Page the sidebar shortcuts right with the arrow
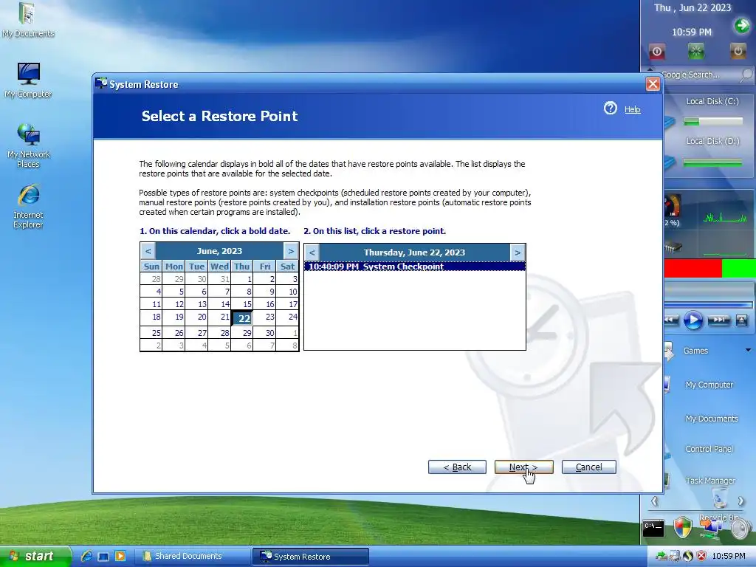756x567 pixels. tap(741, 501)
